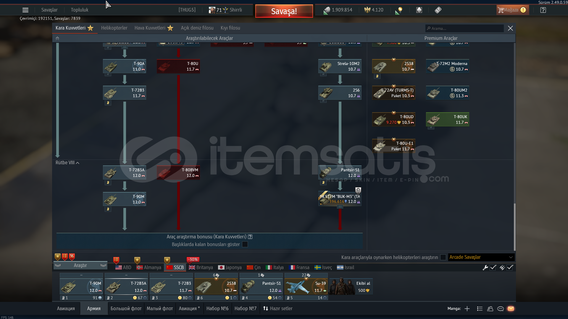The image size is (568, 319).
Task: Switch to the Helikopterler tab
Action: click(114, 28)
